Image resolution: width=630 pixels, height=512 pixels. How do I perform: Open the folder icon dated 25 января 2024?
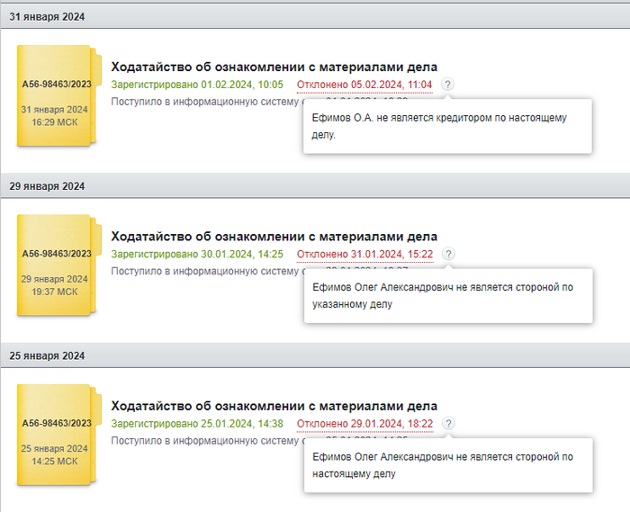tap(58, 435)
